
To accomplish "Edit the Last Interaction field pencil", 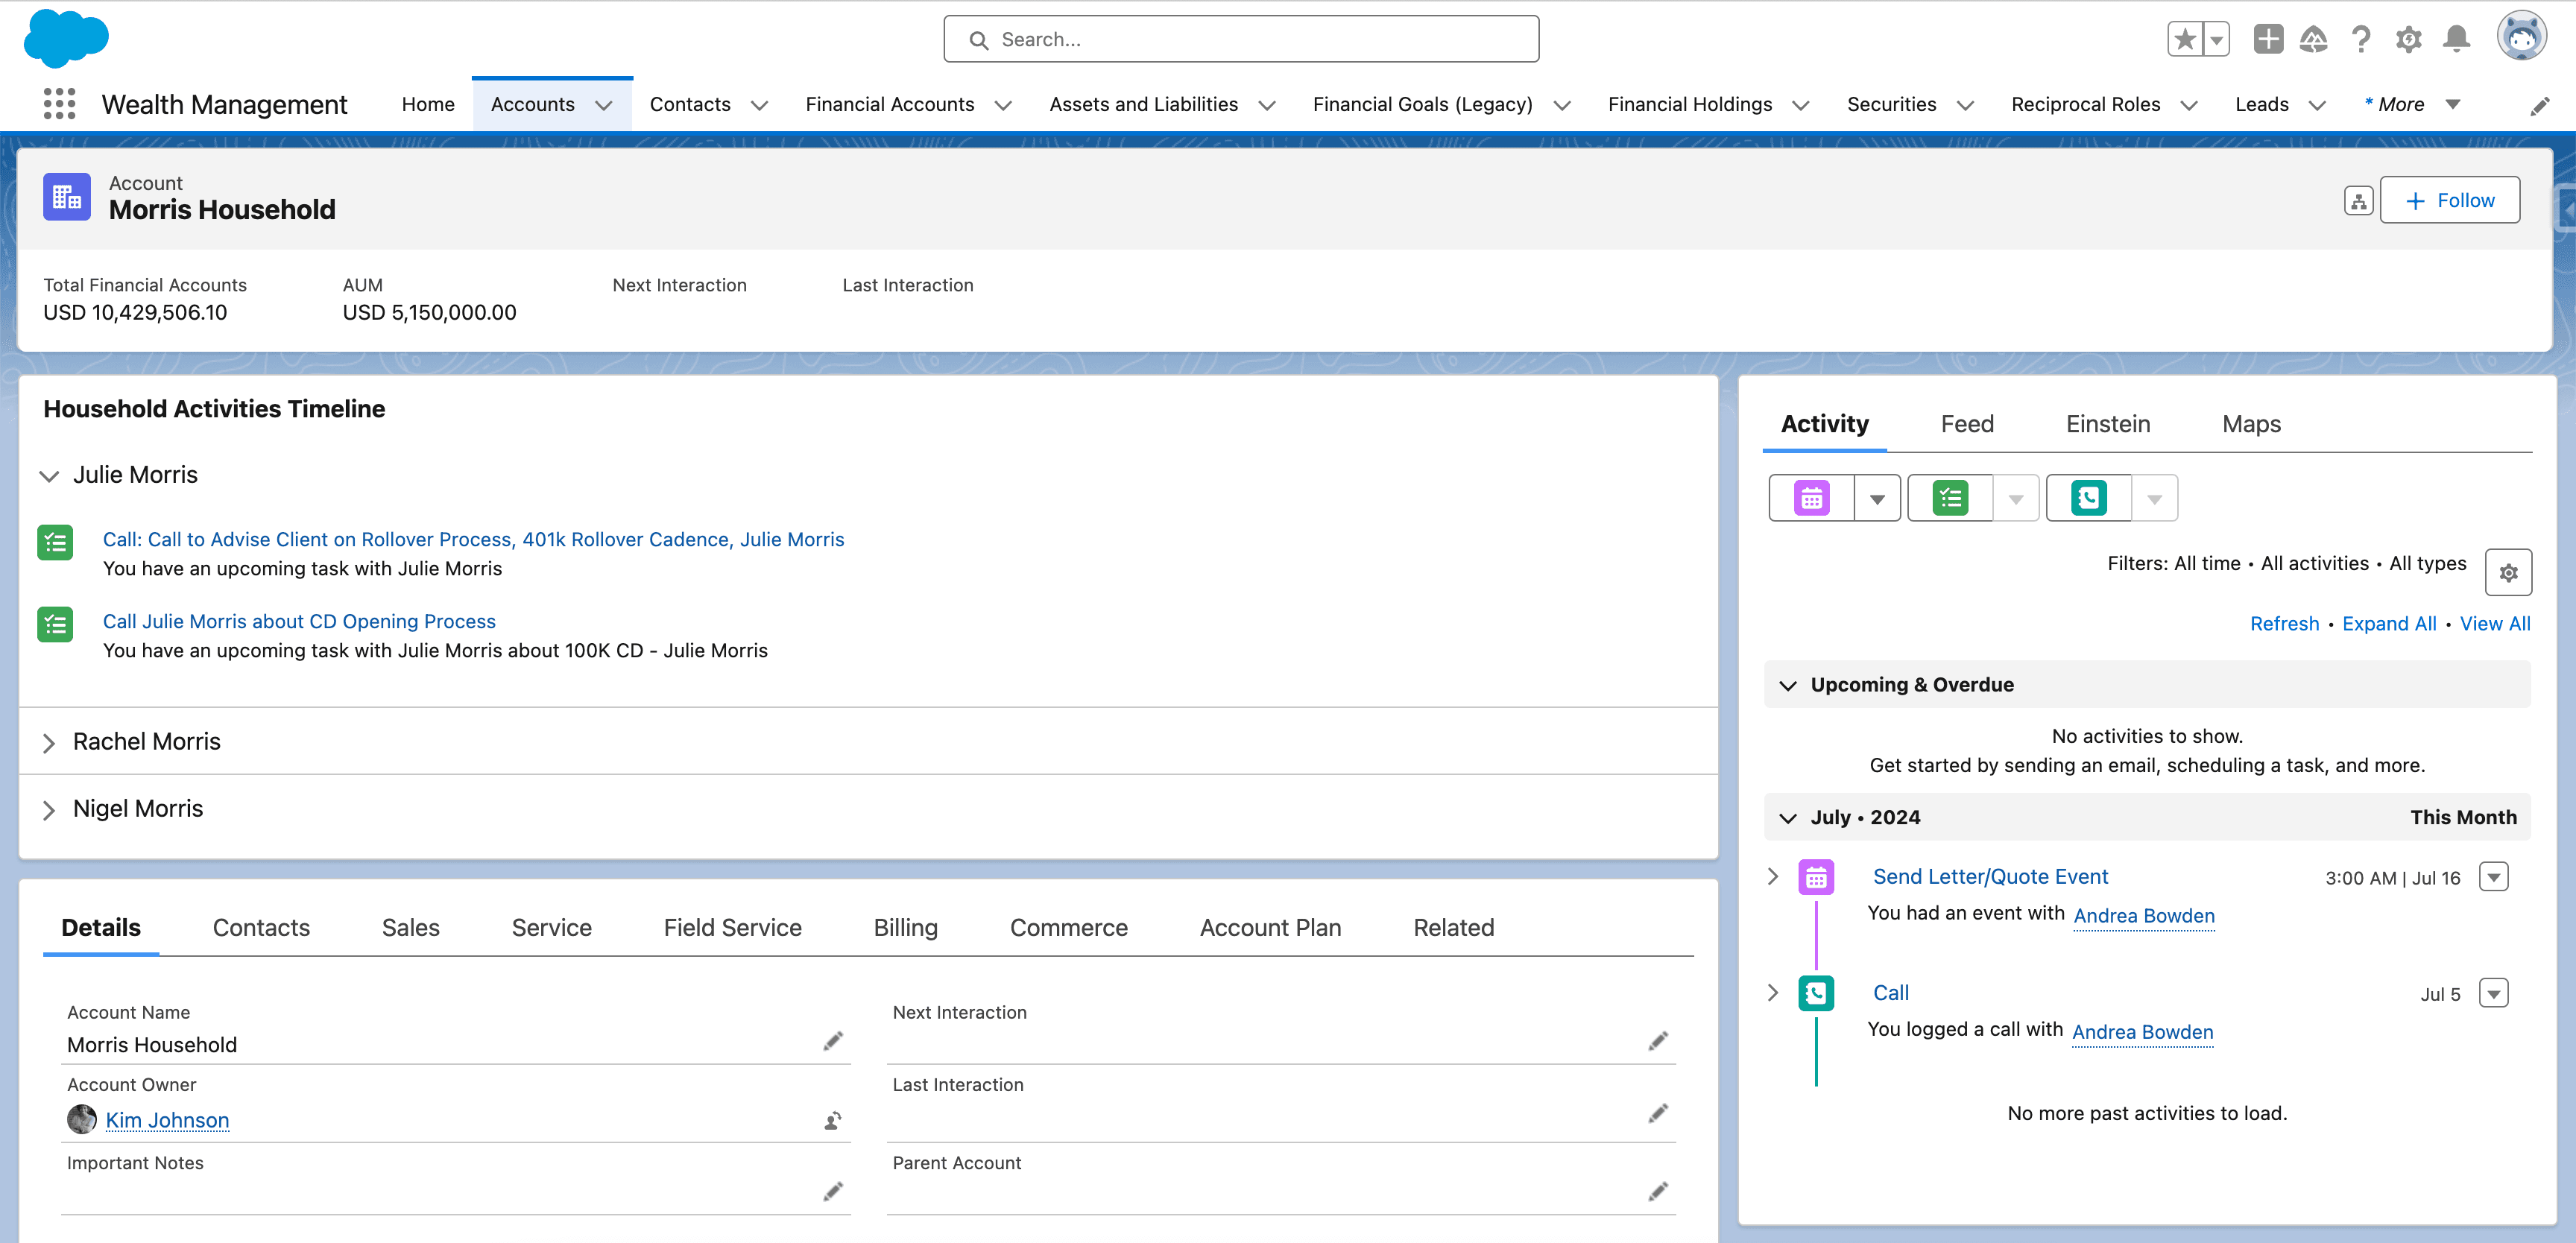I will (x=1658, y=1113).
